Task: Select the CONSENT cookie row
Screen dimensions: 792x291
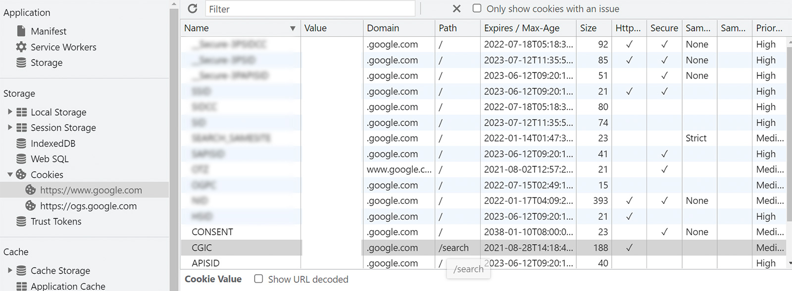Action: click(x=212, y=232)
